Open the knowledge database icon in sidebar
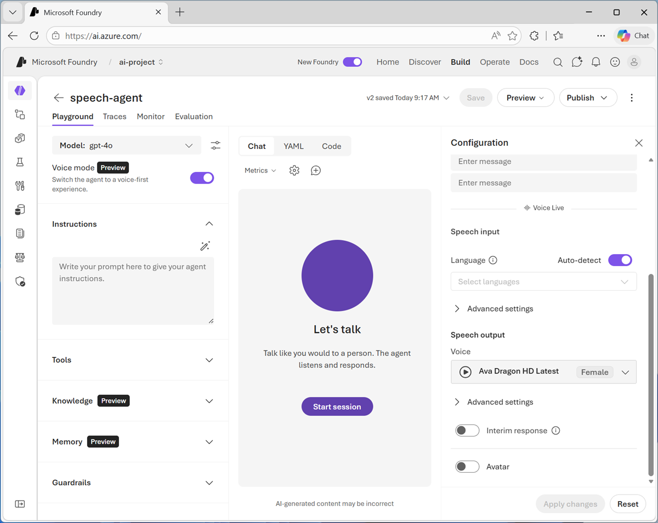The image size is (658, 523). pyautogui.click(x=20, y=210)
